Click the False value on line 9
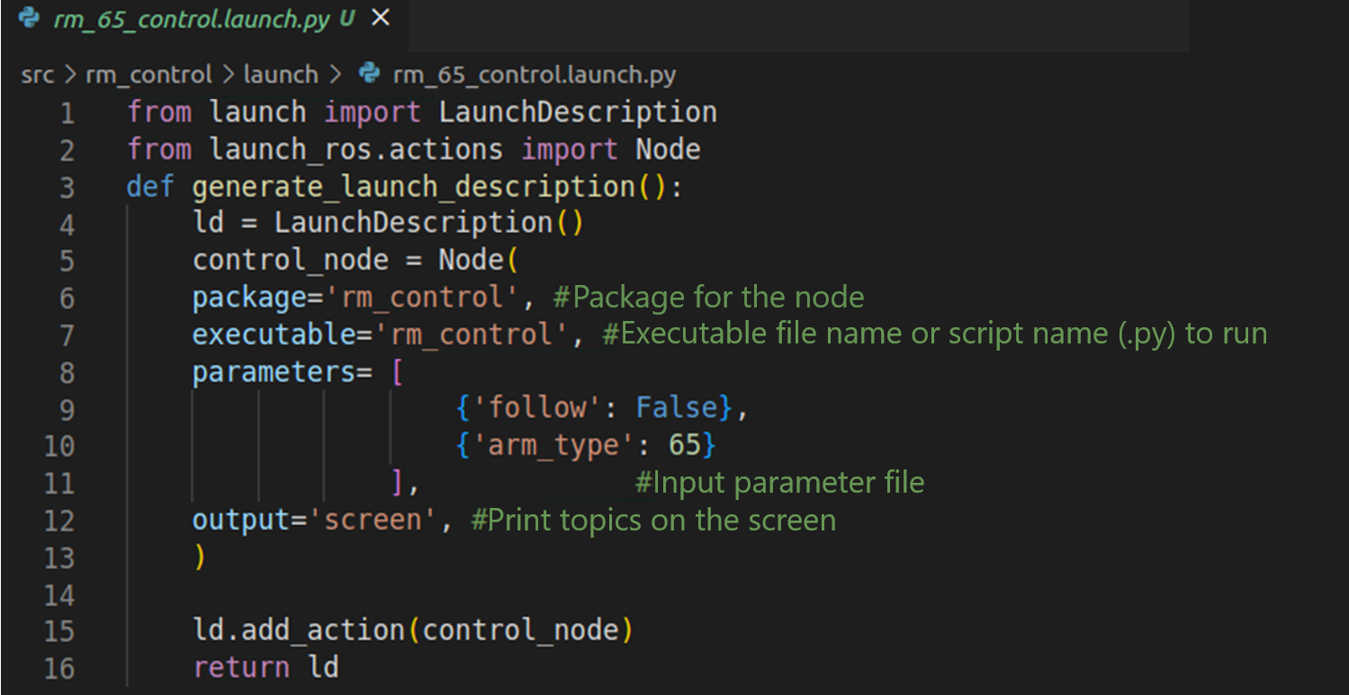The image size is (1349, 695). pos(677,409)
